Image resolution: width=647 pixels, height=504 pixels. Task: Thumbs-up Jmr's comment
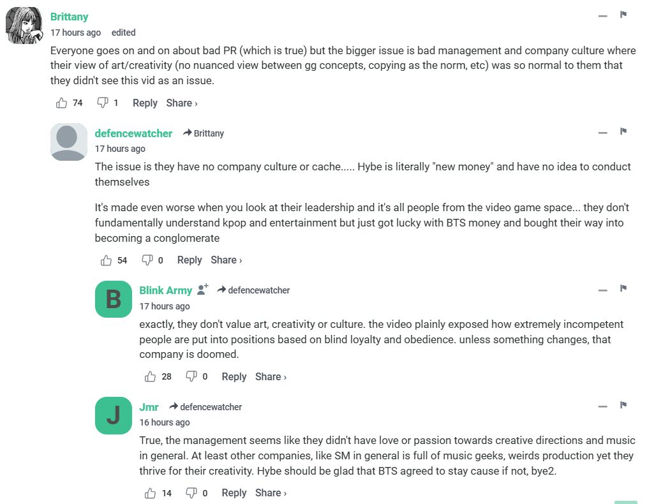coord(151,493)
